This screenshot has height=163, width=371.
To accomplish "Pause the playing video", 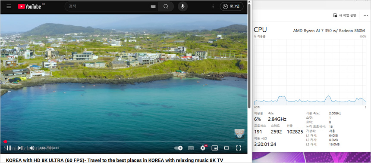I will pos(9,148).
